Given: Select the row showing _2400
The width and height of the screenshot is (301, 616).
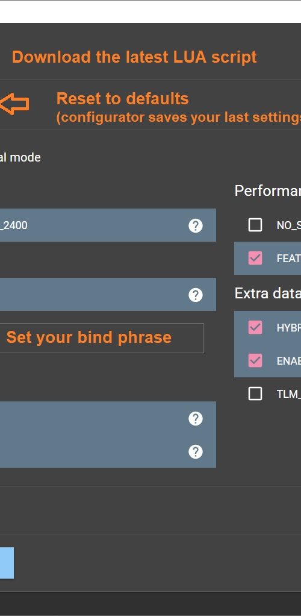Looking at the screenshot, I should (x=108, y=225).
